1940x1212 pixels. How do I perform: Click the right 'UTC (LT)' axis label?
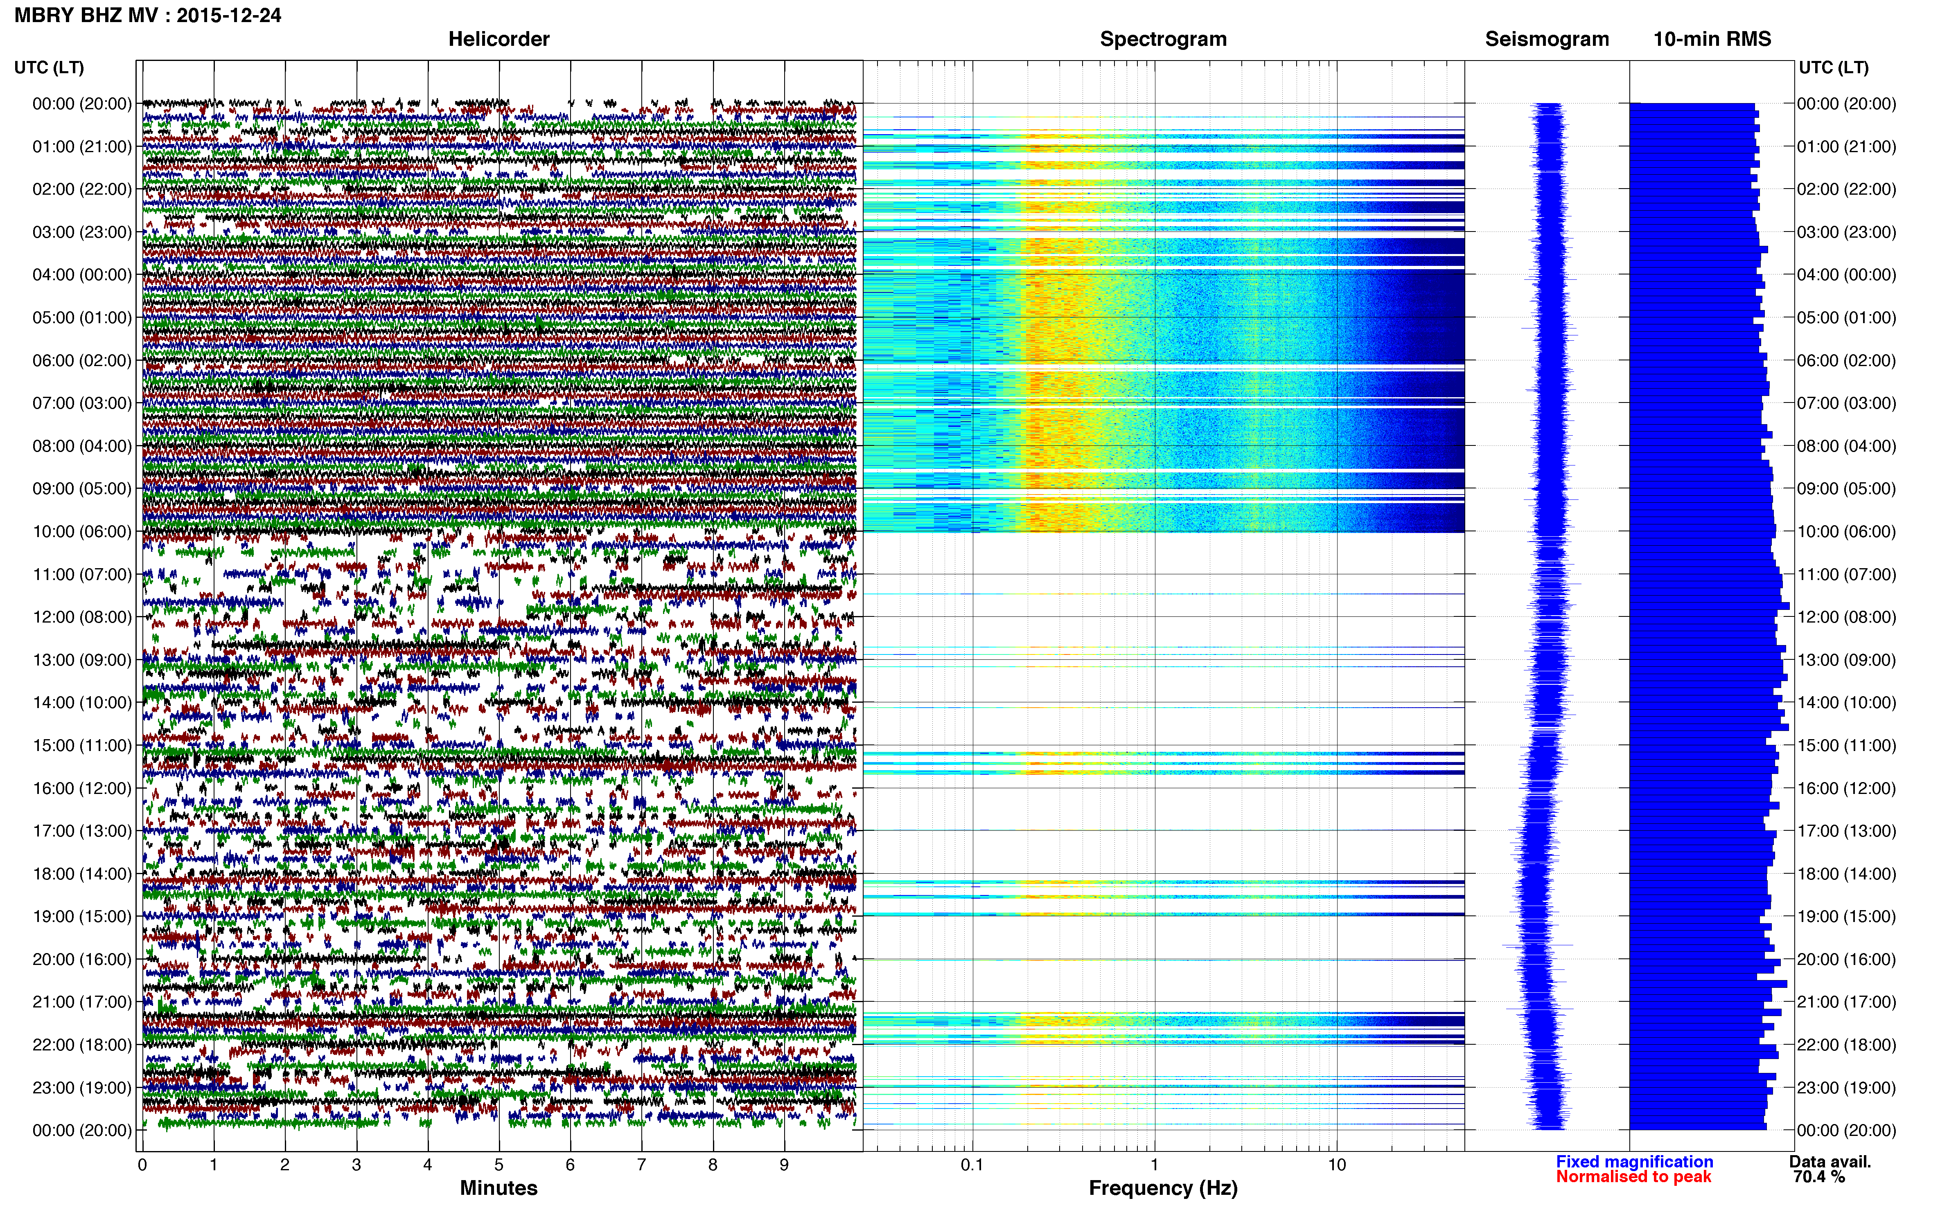(x=1833, y=68)
